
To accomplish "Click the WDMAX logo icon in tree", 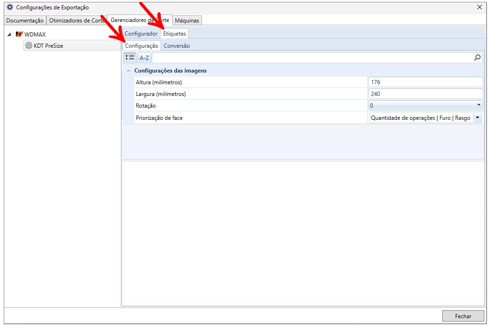I will [19, 34].
